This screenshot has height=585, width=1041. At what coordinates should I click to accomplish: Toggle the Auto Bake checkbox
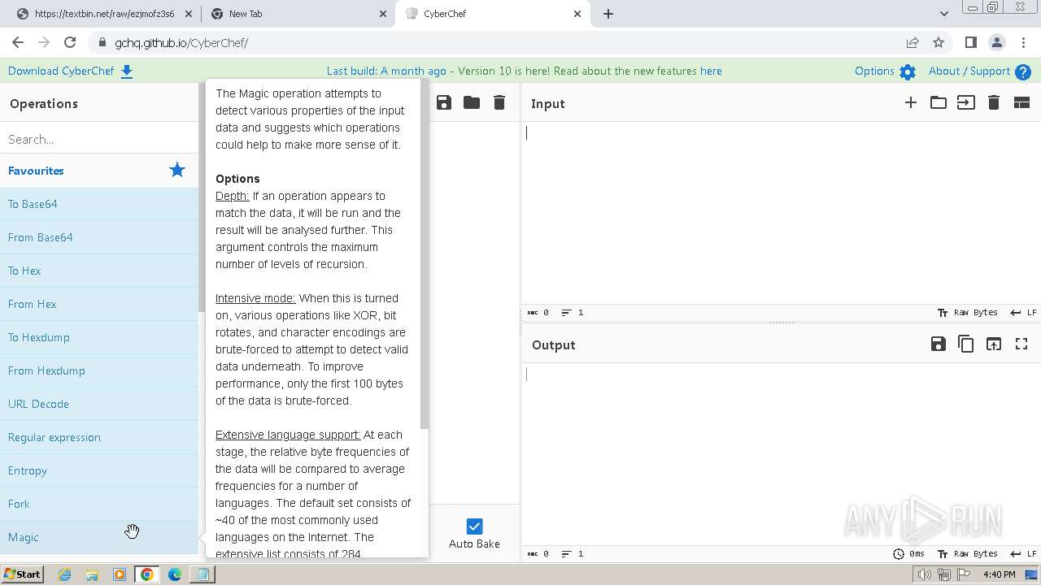click(474, 526)
